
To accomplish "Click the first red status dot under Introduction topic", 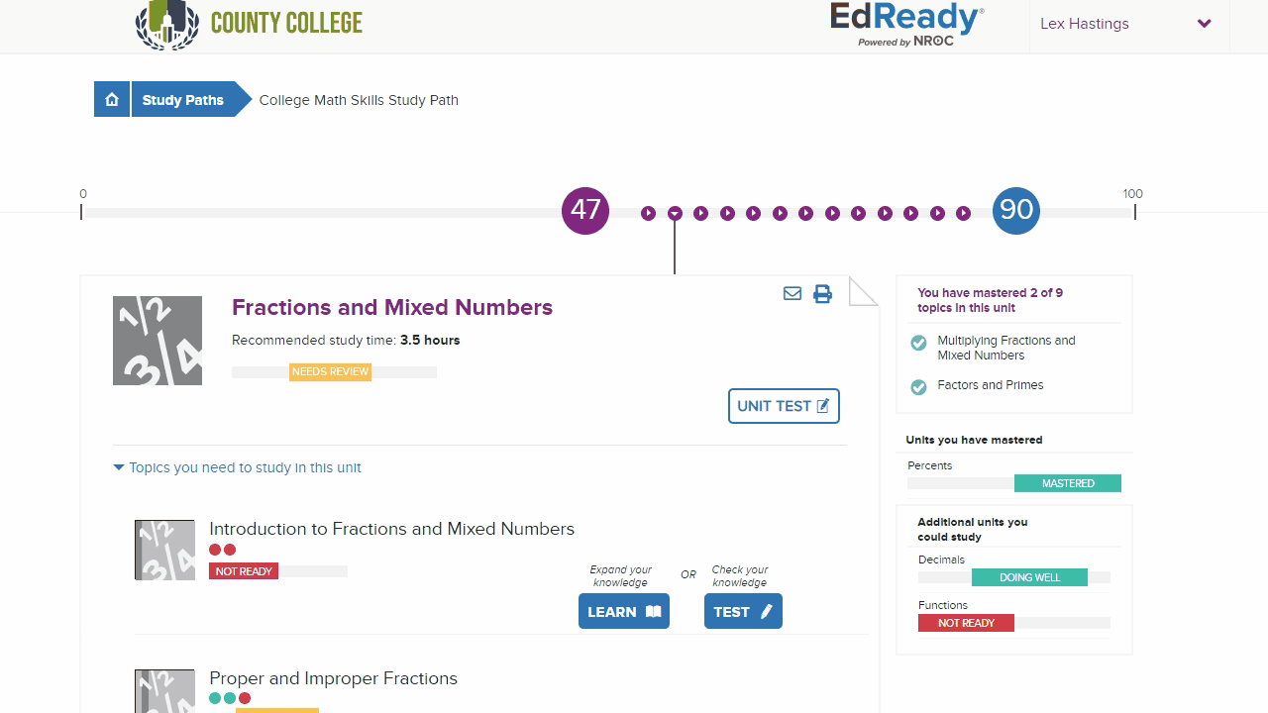I will 213,549.
